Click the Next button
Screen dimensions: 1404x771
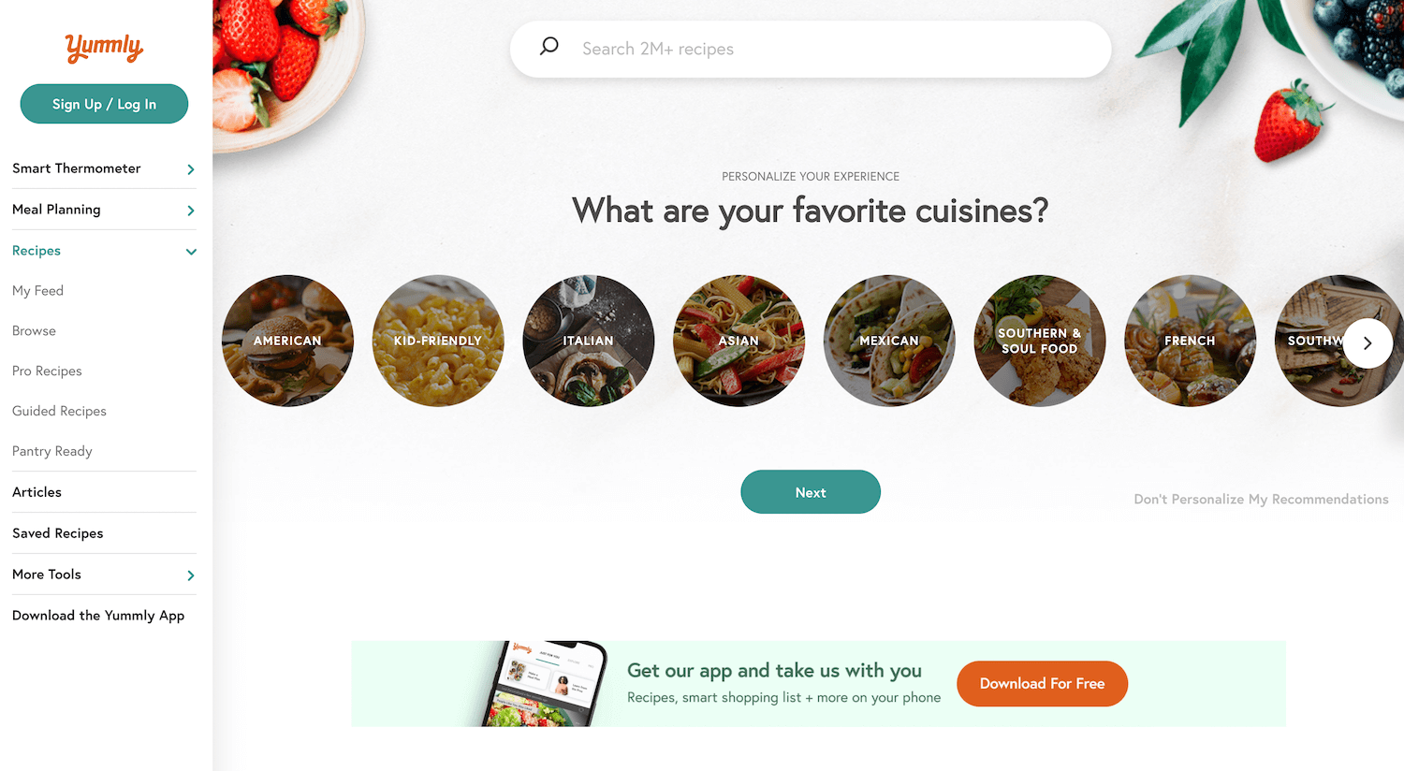[x=811, y=492]
